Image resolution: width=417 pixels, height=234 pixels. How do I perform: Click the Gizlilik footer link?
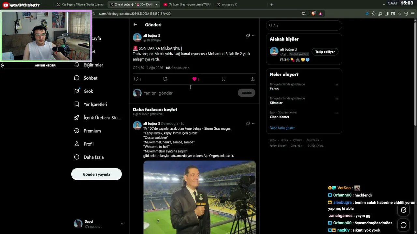[285, 140]
